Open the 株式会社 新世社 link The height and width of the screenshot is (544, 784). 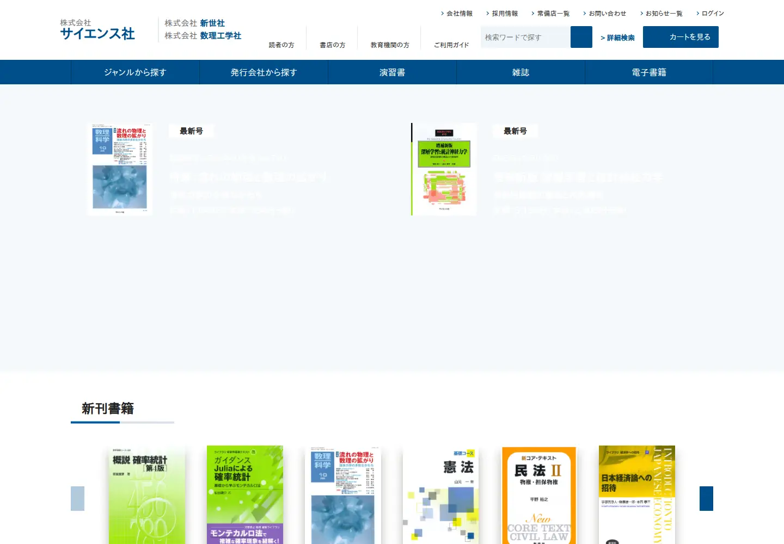pyautogui.click(x=195, y=23)
